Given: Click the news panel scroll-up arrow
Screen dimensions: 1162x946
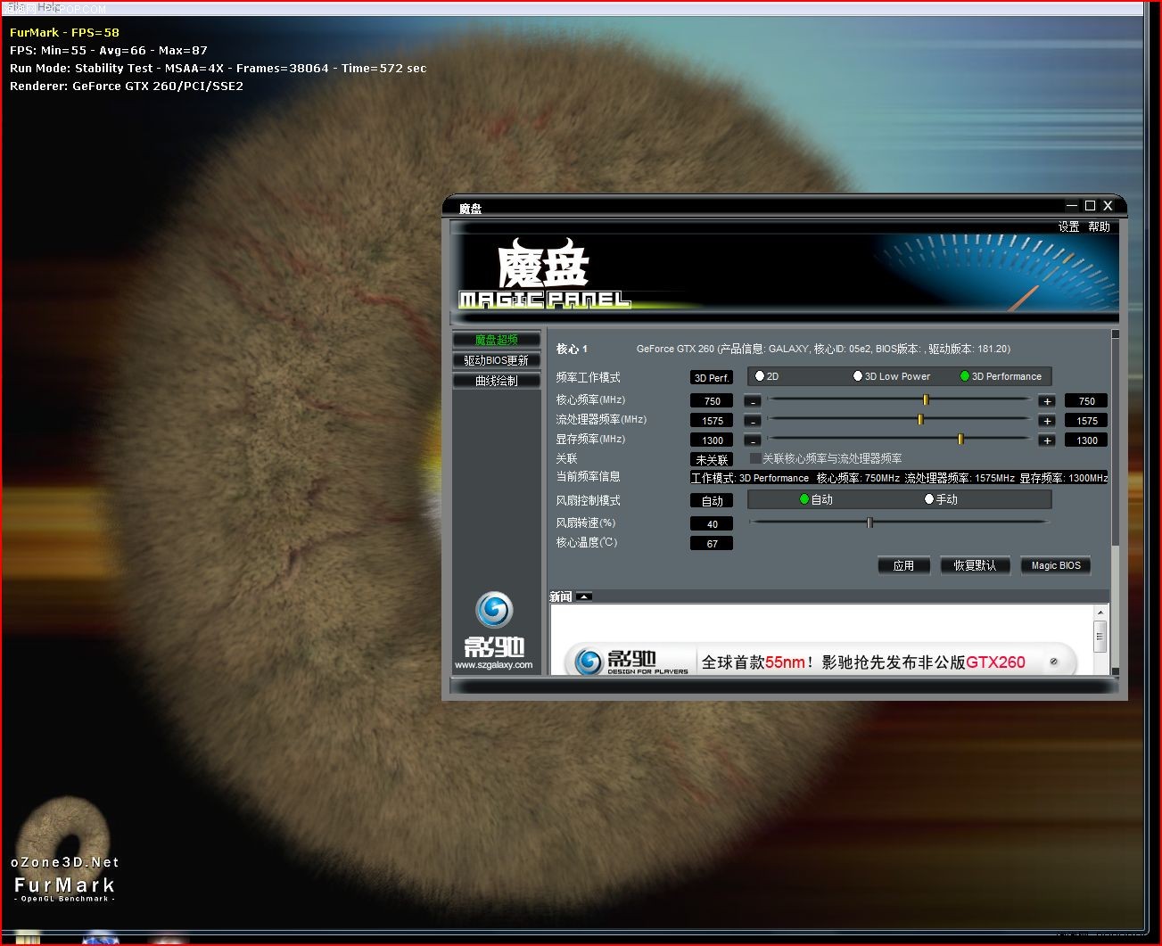Looking at the screenshot, I should 1100,613.
